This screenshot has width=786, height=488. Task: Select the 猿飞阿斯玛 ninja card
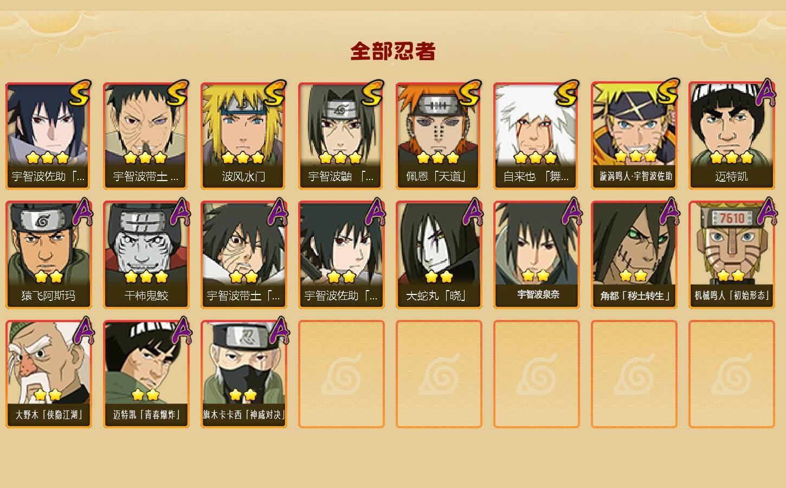tap(49, 255)
